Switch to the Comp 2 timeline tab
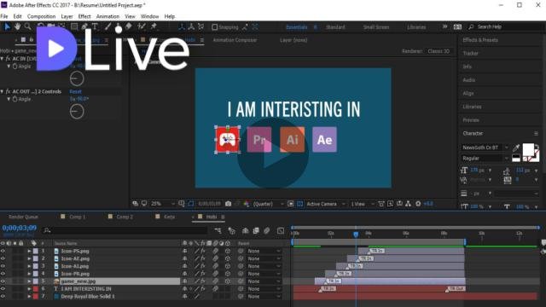 (125, 217)
